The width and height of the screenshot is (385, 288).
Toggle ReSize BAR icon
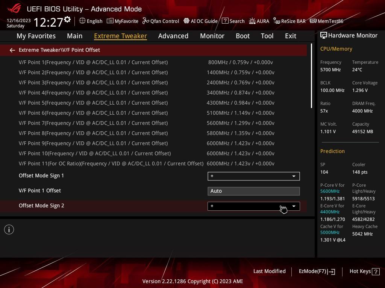[x=276, y=21]
